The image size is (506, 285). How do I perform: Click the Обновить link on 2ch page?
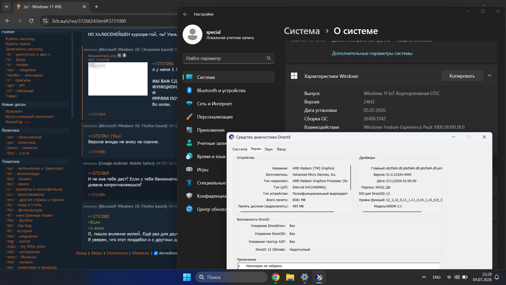click(141, 253)
